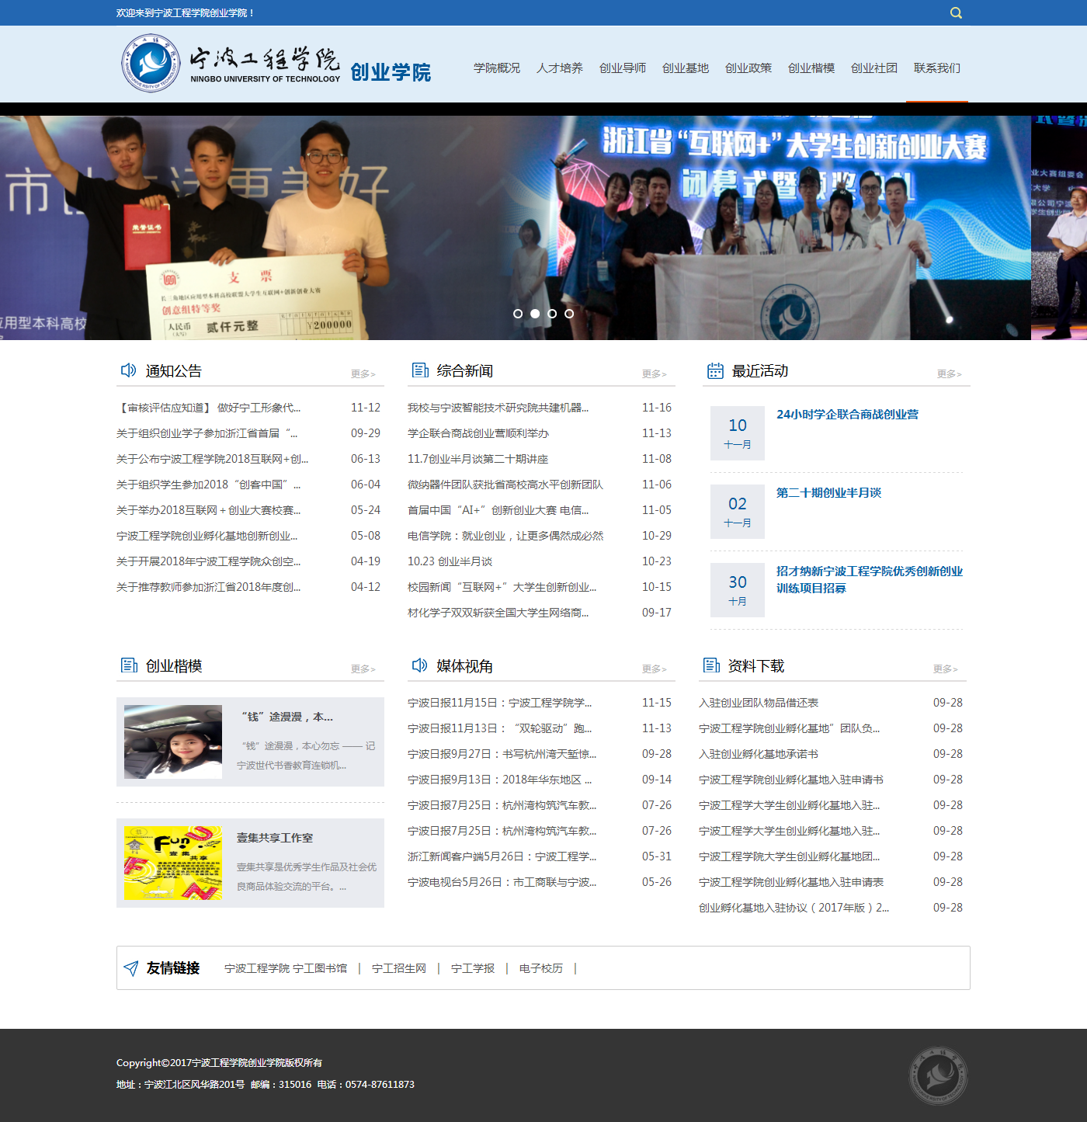This screenshot has height=1122, width=1087.
Task: Click the speaker icon beside 媒体视角
Action: coord(419,665)
